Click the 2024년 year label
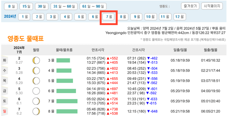227x116 pixels. 10,16
